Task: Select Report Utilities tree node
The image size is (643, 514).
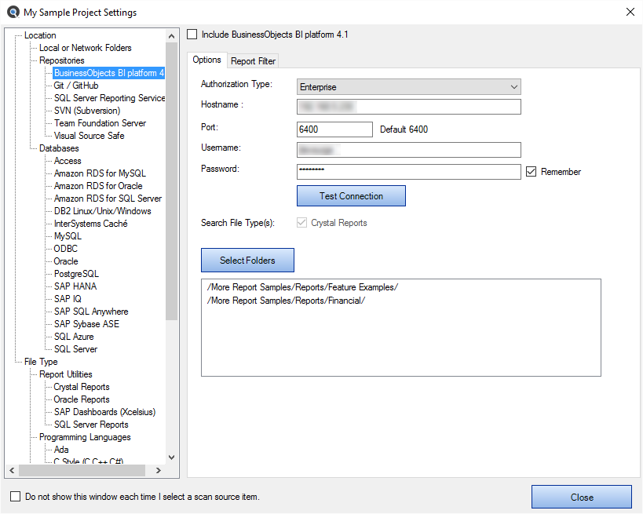Action: point(66,374)
